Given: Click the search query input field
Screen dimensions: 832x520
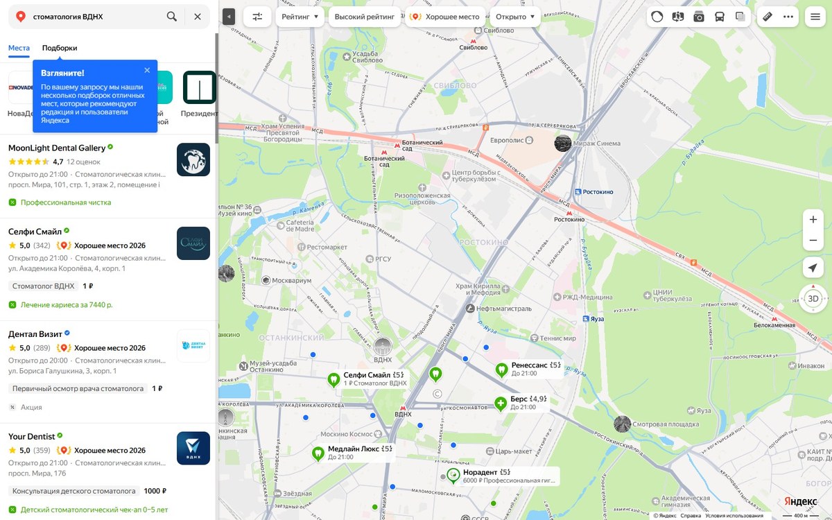Looking at the screenshot, I should pos(97,17).
